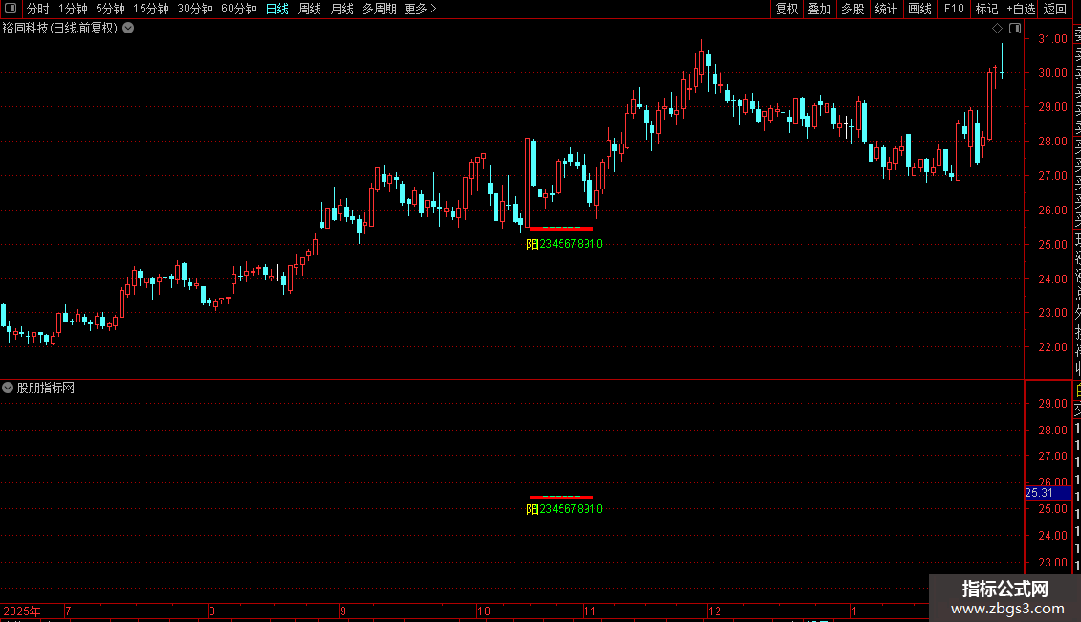This screenshot has width=1081, height=622.
Task: Expand the 股朋指标网 indicator dropdown
Action: 8,389
